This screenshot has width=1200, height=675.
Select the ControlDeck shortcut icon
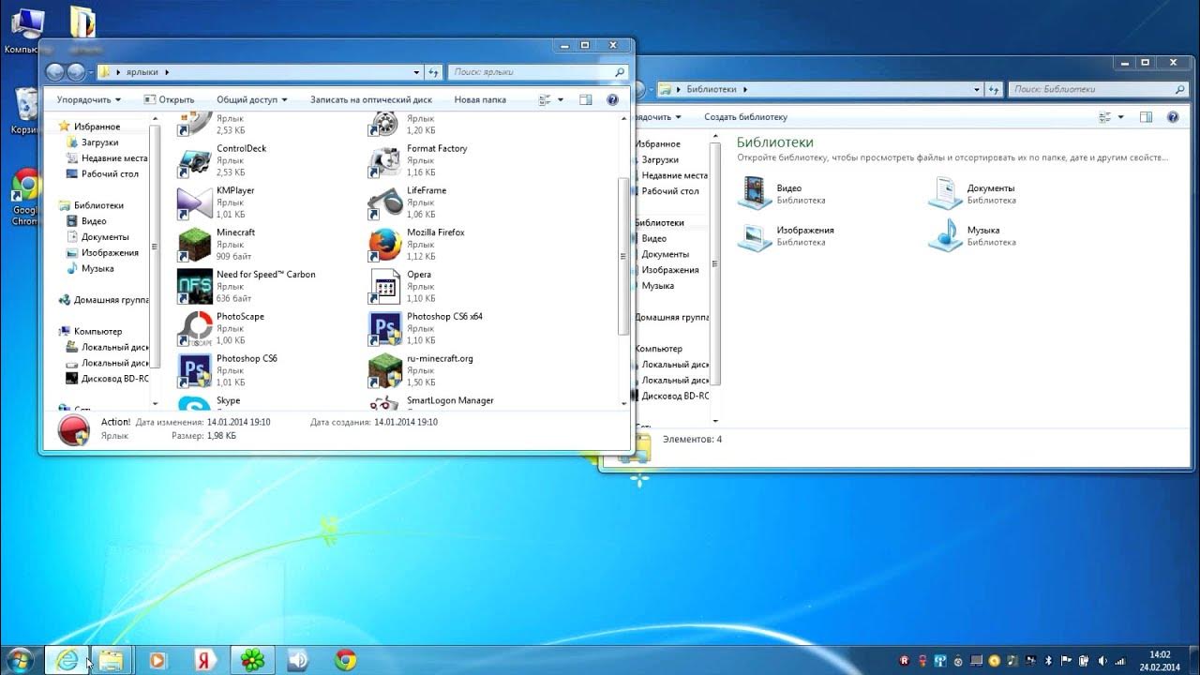pyautogui.click(x=195, y=162)
